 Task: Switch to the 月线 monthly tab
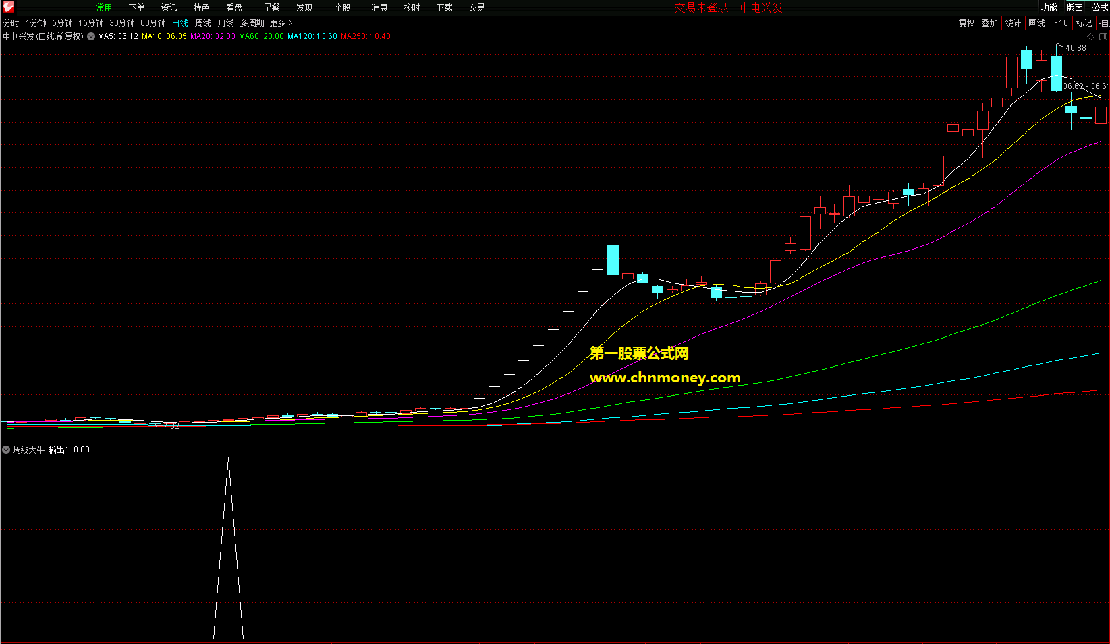(x=226, y=23)
